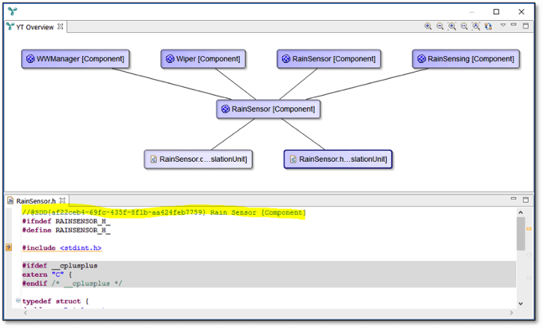Viewport: 543px width, 328px height.
Task: Click the reset zoom 1:1 icon
Action: [x=464, y=26]
